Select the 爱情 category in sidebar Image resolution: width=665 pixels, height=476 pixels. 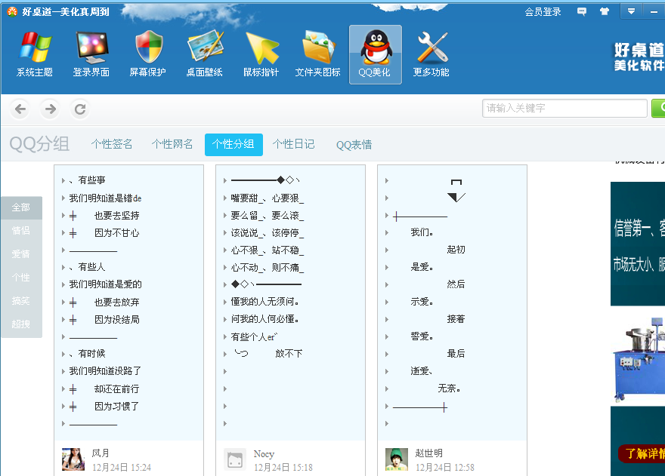point(21,254)
